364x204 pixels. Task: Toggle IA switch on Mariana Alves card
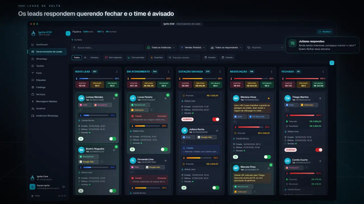click(x=267, y=157)
